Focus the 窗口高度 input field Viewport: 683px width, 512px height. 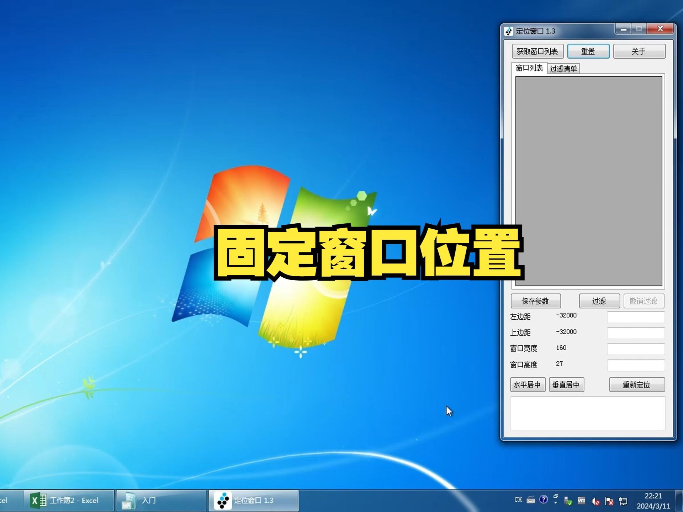tap(636, 365)
